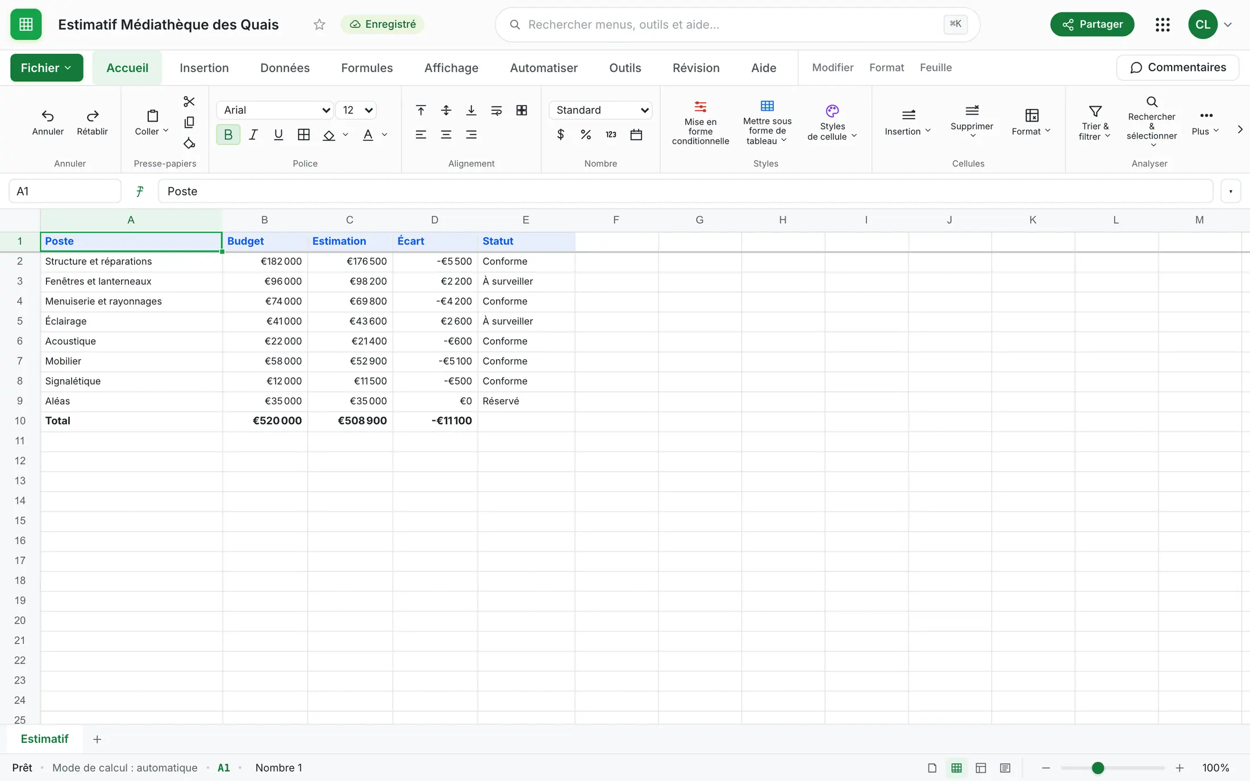Screen dimensions: 1250x781
Task: Add a new sheet with plus button
Action: (97, 739)
